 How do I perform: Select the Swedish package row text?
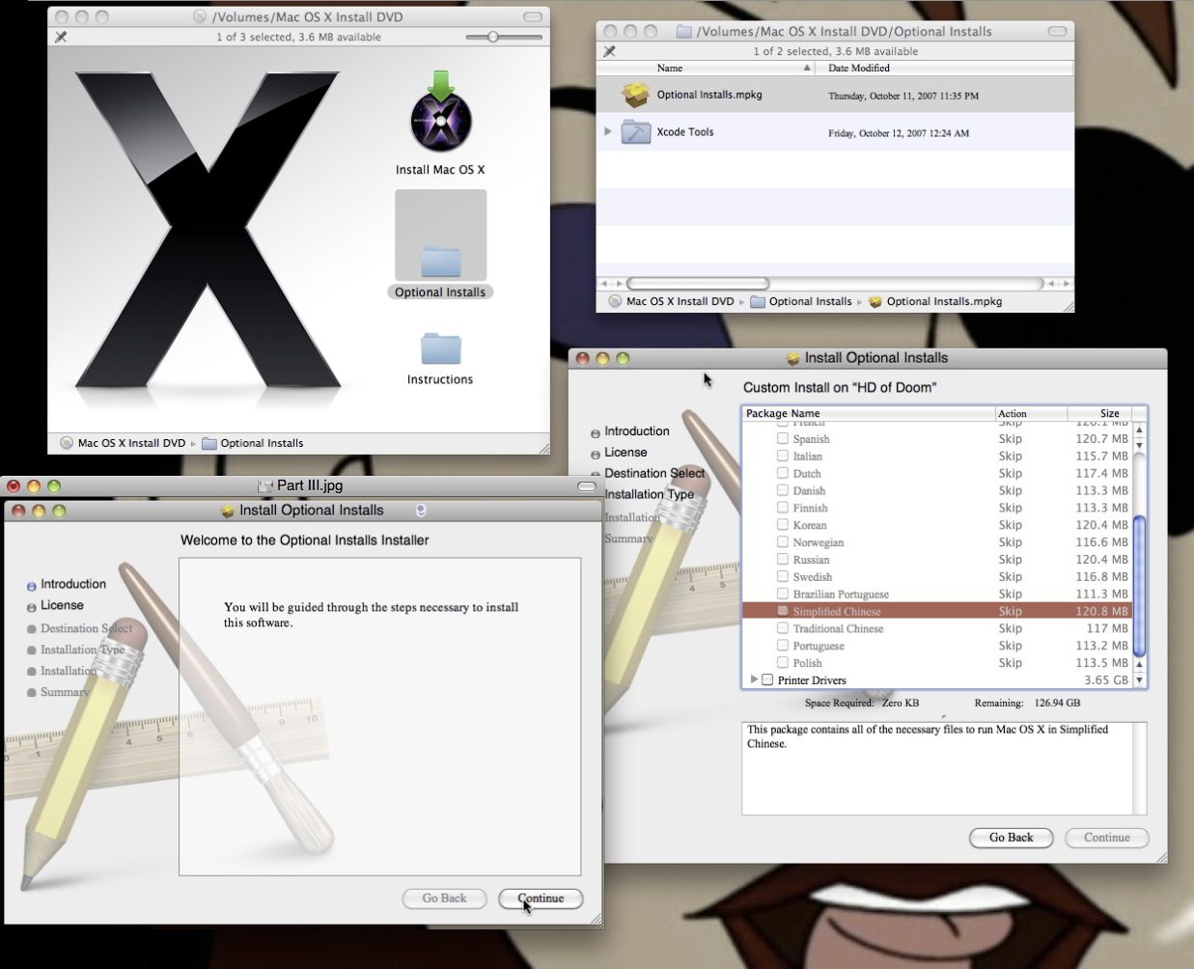pos(813,576)
